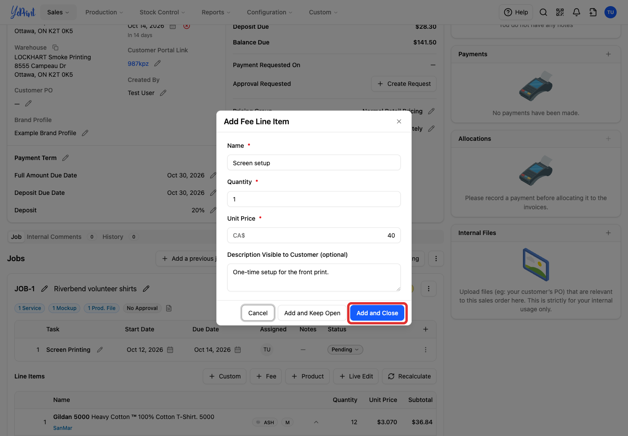Open Jobs section three-dot menu

click(436, 259)
